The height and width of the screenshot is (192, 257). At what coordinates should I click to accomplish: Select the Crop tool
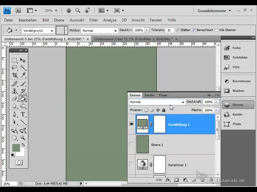[x=14, y=75]
